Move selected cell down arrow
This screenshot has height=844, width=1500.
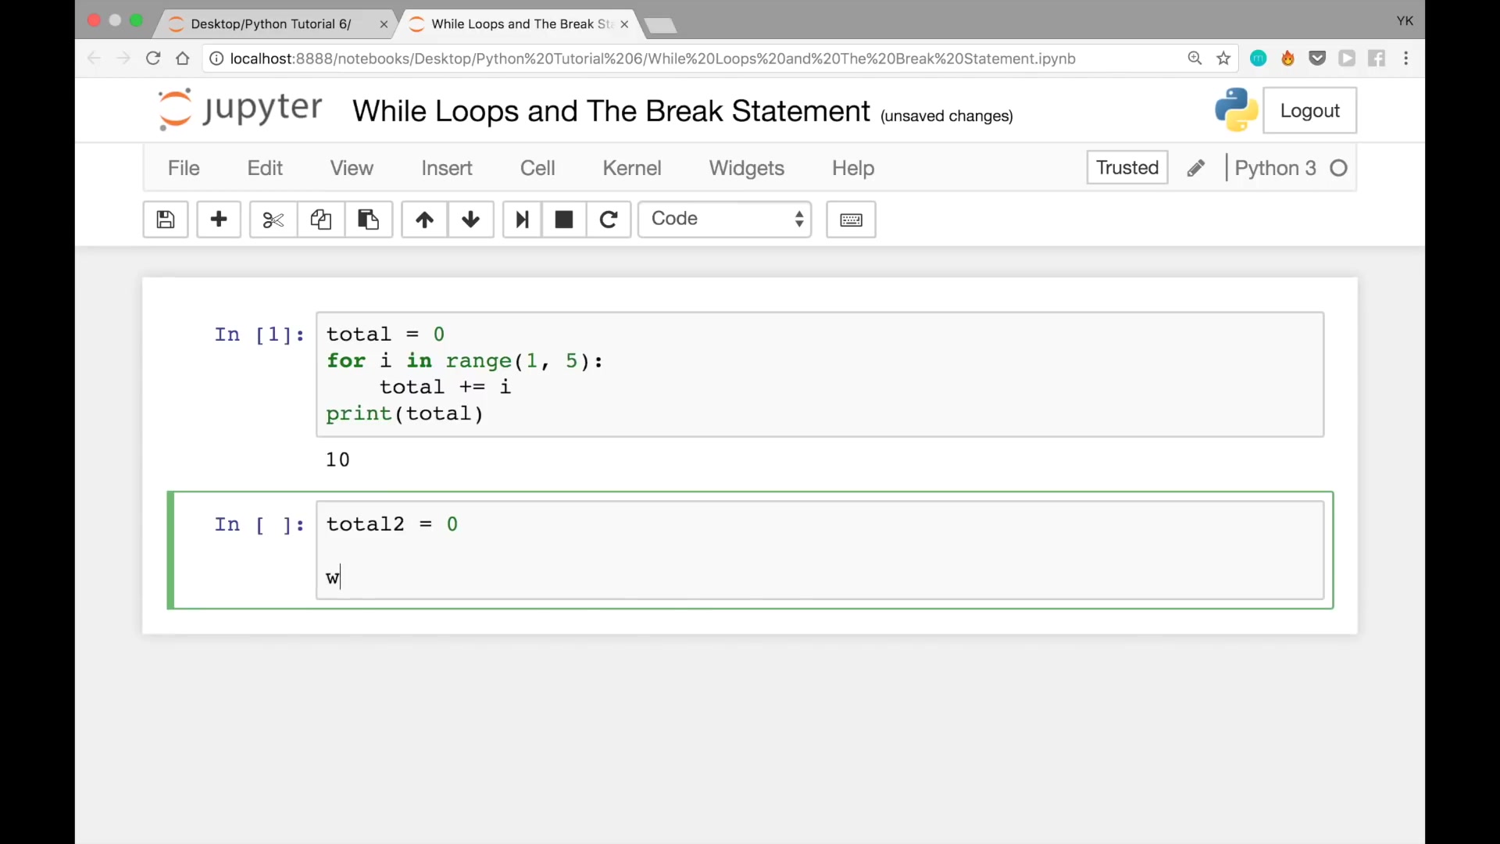click(x=470, y=220)
